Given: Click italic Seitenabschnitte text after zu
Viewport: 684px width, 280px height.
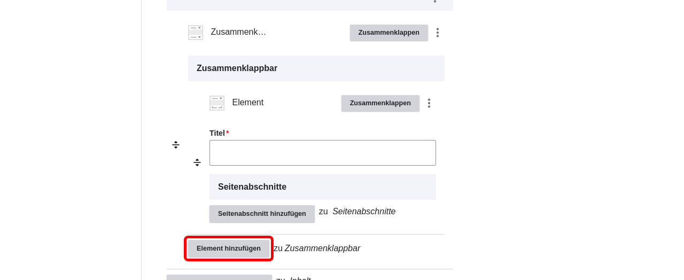Looking at the screenshot, I should point(364,212).
